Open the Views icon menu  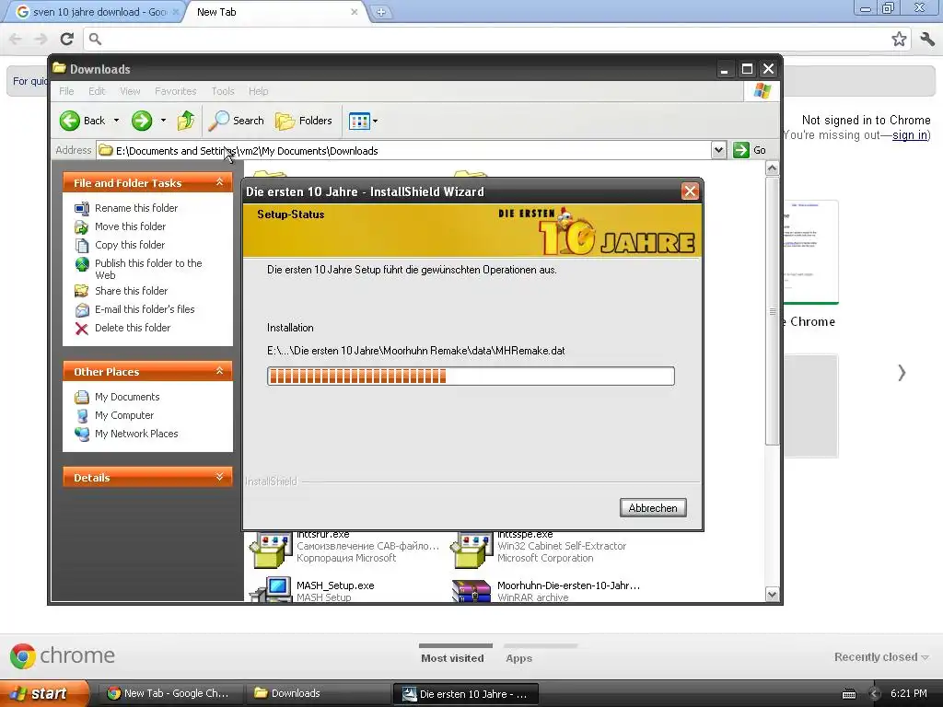click(364, 121)
